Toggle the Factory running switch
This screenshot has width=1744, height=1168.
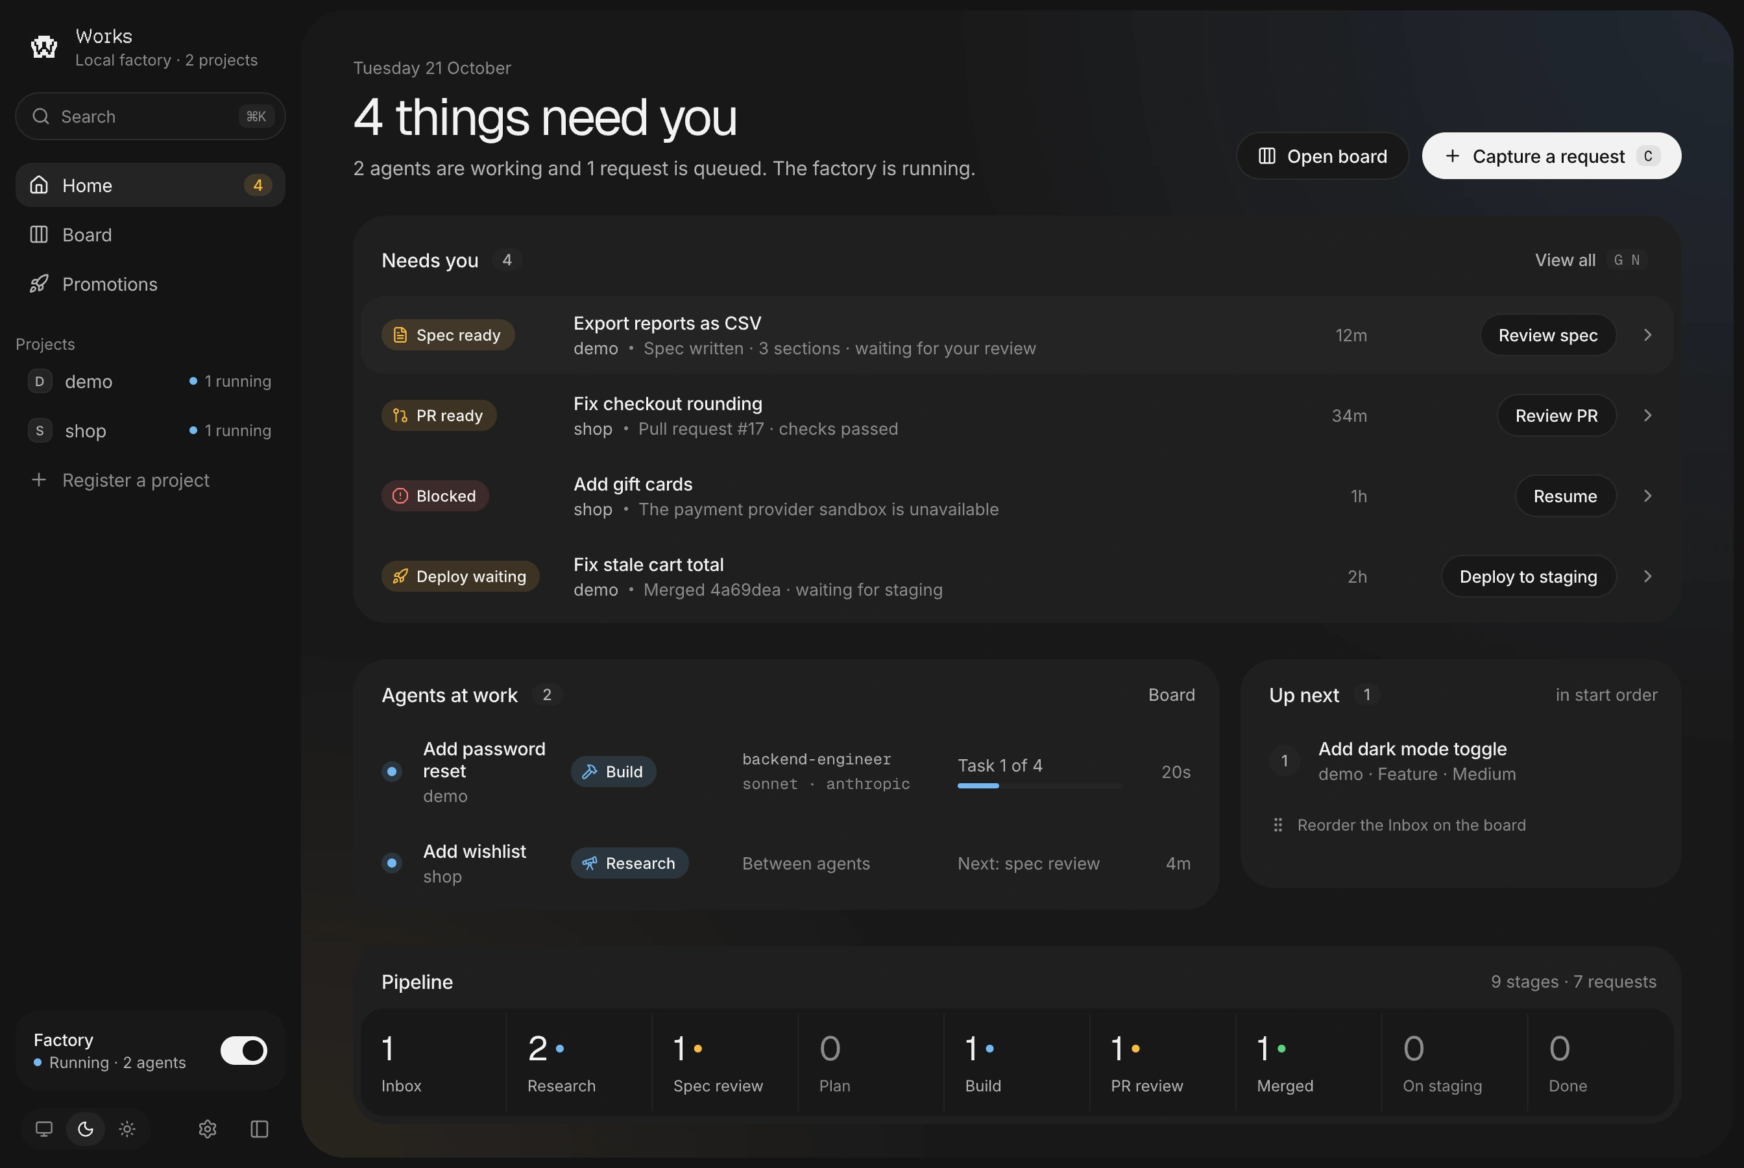coord(243,1051)
